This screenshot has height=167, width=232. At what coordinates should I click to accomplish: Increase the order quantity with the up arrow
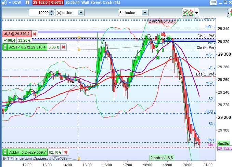[51, 11]
